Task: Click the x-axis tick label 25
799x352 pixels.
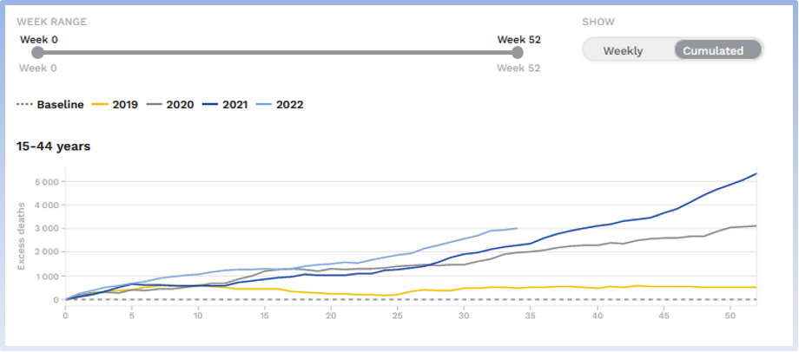Action: (x=397, y=316)
